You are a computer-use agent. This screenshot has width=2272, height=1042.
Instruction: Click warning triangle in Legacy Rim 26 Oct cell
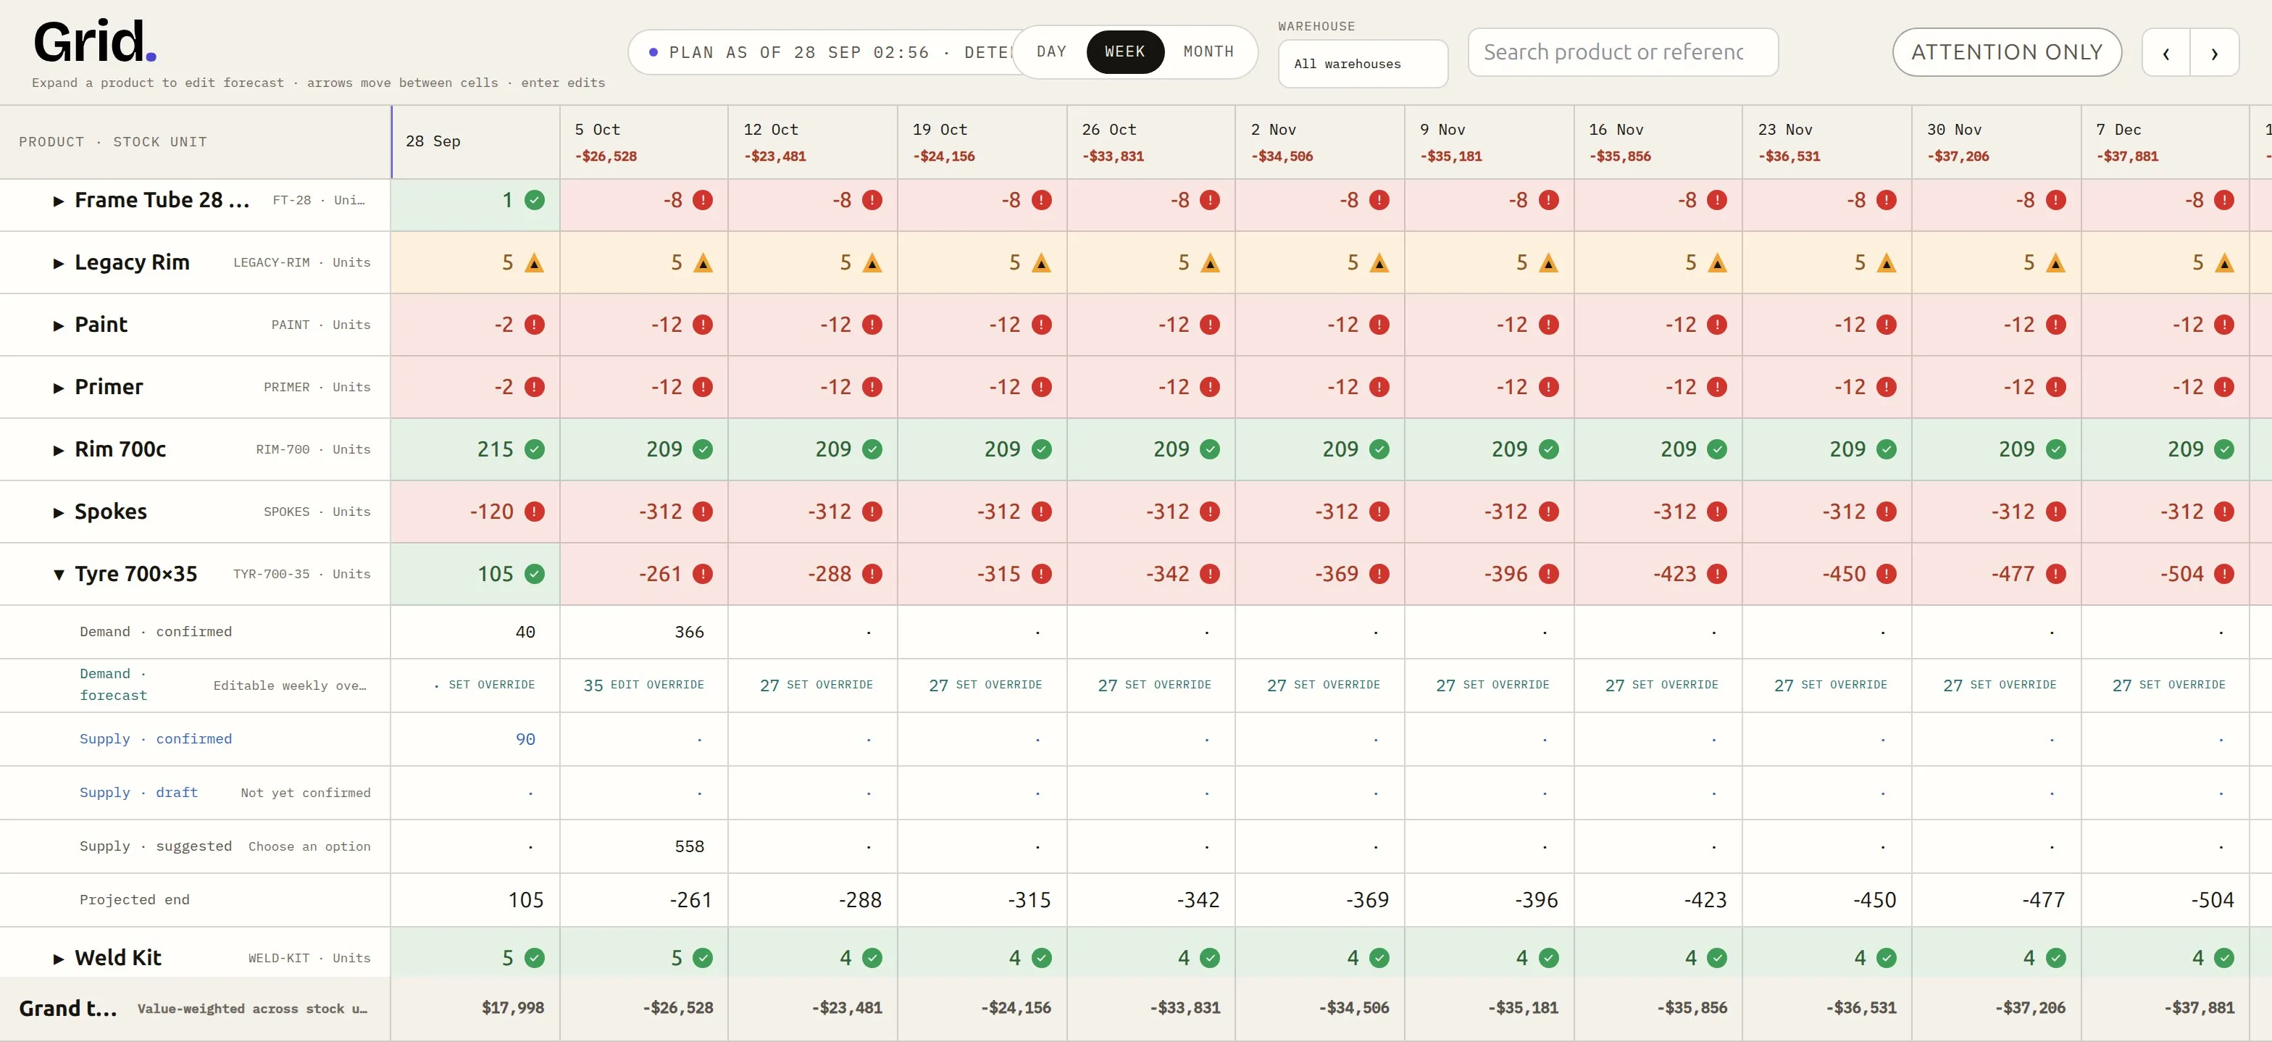pyautogui.click(x=1210, y=263)
